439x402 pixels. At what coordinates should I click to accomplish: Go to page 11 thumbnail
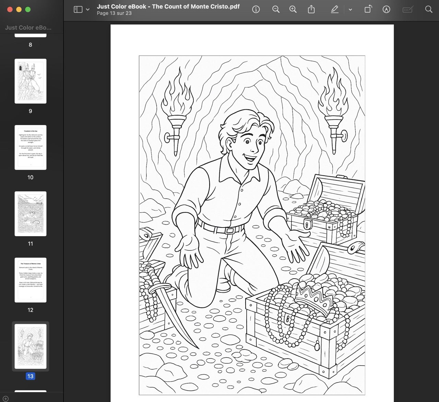coord(31,214)
